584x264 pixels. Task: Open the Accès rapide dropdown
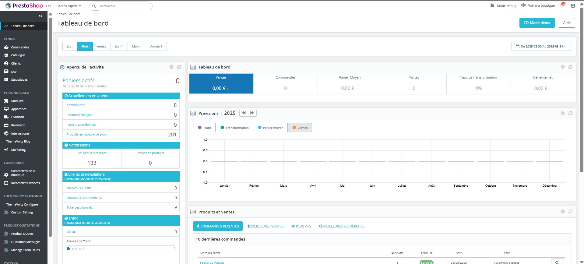pos(69,6)
